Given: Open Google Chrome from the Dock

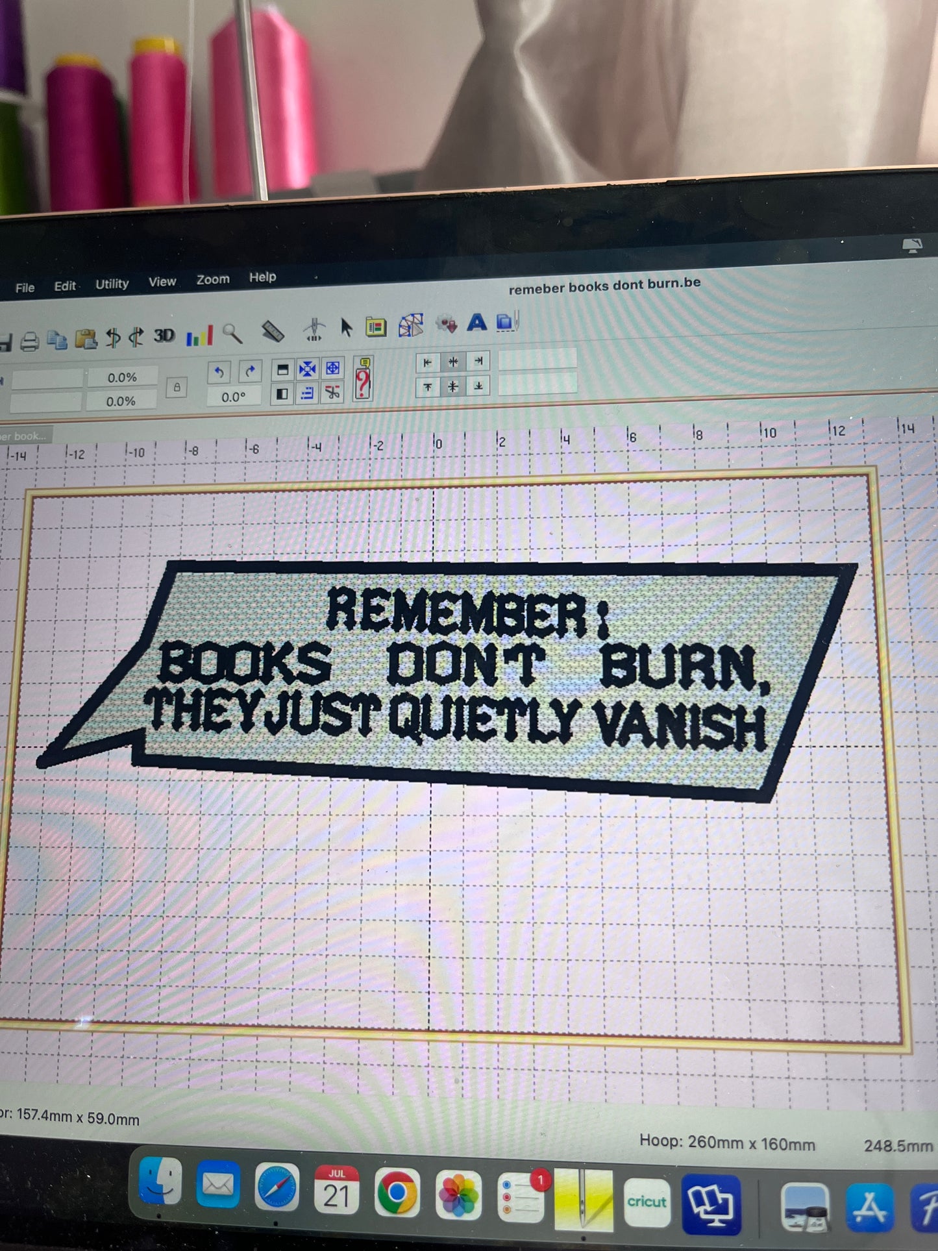Looking at the screenshot, I should (397, 1193).
